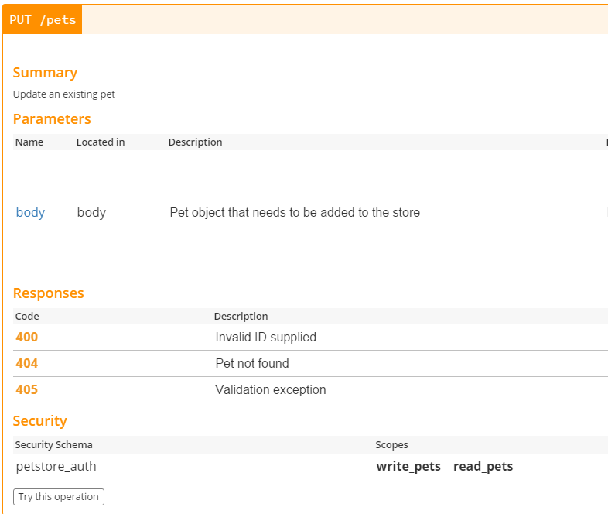Click the petstore_auth security schema
The width and height of the screenshot is (608, 514).
tap(56, 466)
